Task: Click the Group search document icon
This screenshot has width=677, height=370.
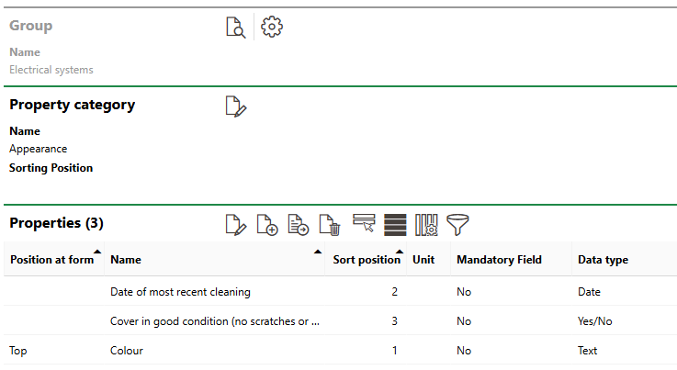Action: (x=236, y=28)
